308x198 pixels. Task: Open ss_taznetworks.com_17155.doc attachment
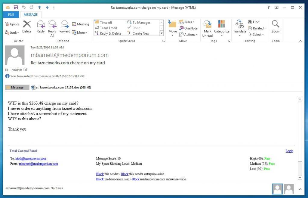pos(61,88)
